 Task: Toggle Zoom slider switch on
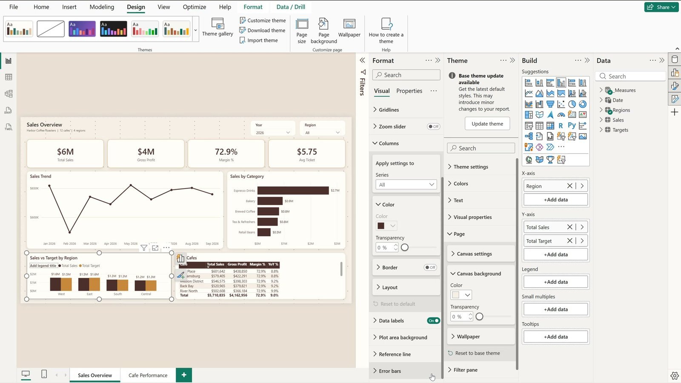click(433, 126)
